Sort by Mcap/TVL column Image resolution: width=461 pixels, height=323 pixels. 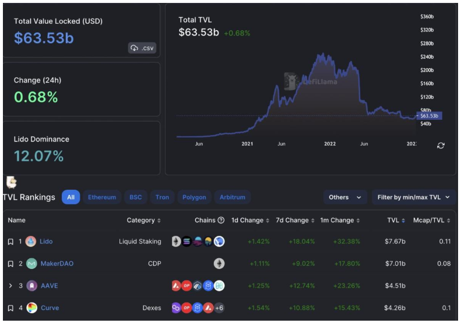432,220
